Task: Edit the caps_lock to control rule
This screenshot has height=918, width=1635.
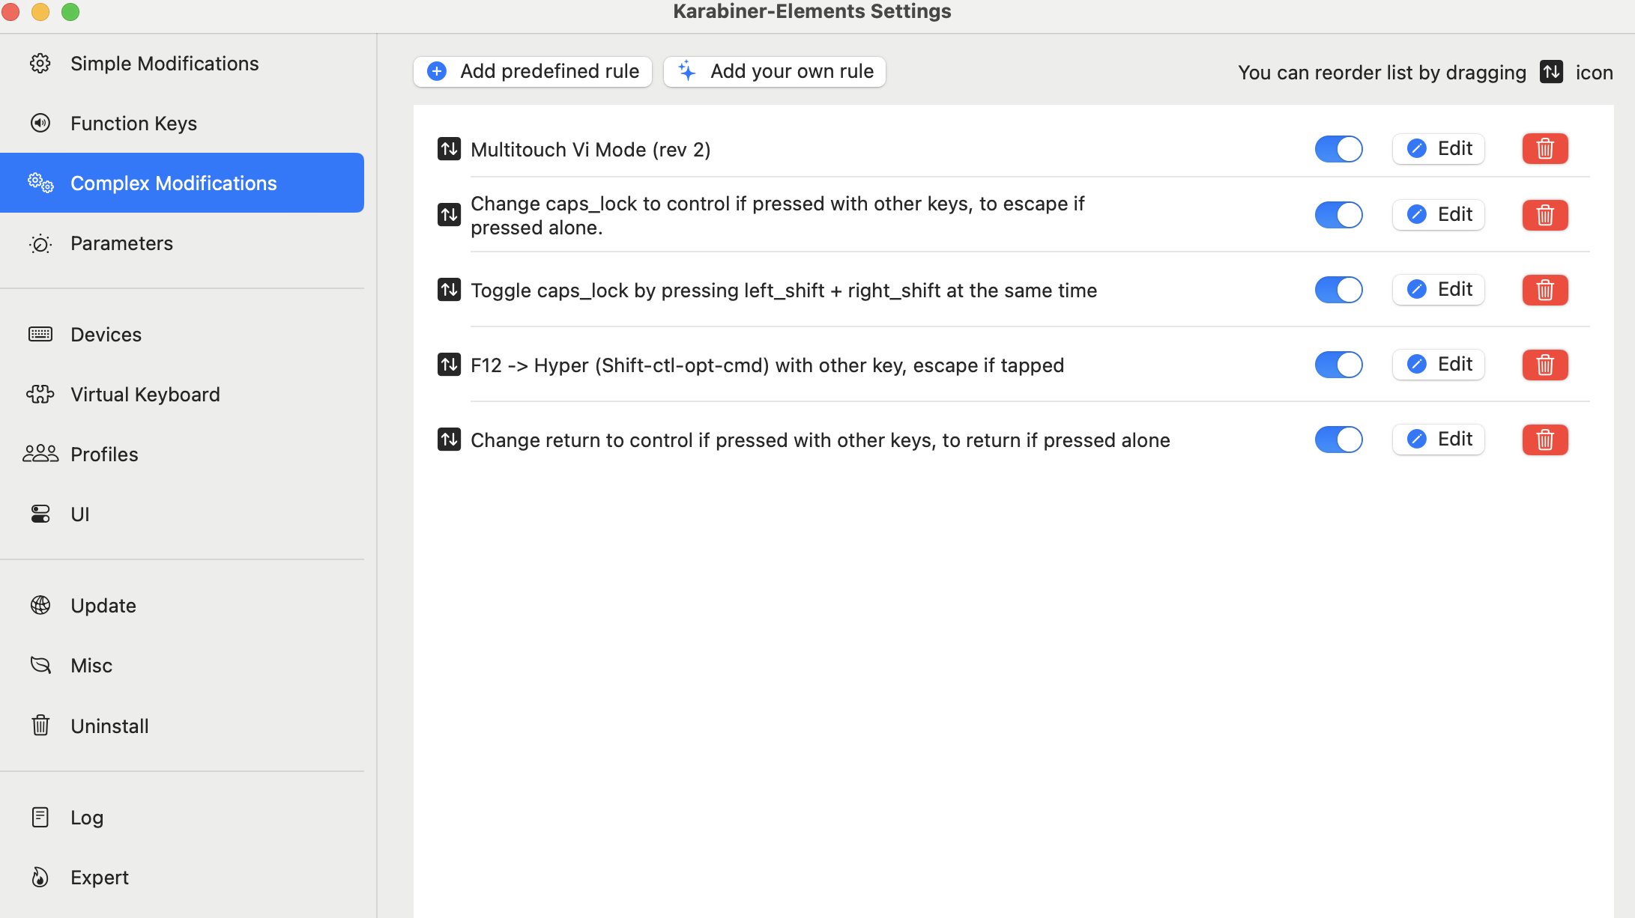Action: 1439,215
